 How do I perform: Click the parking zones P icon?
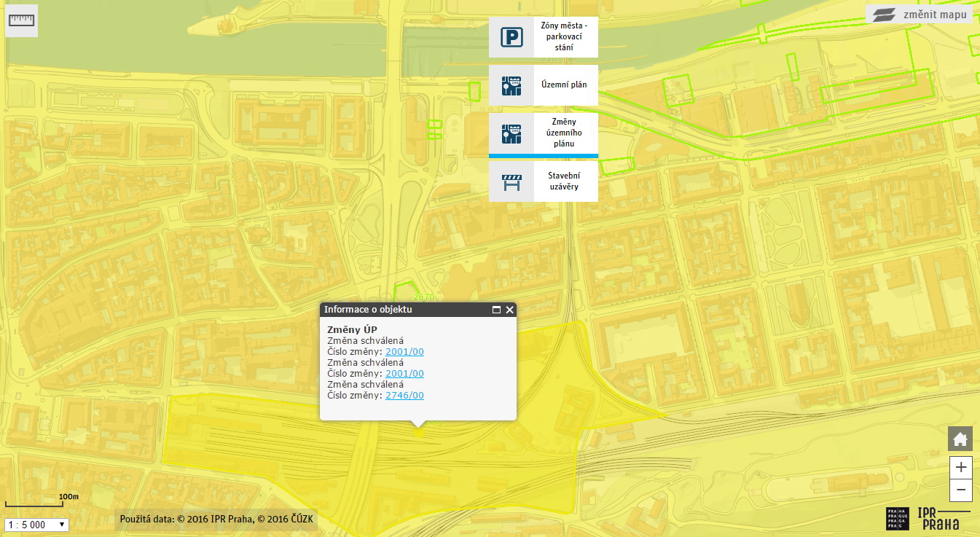(x=511, y=37)
